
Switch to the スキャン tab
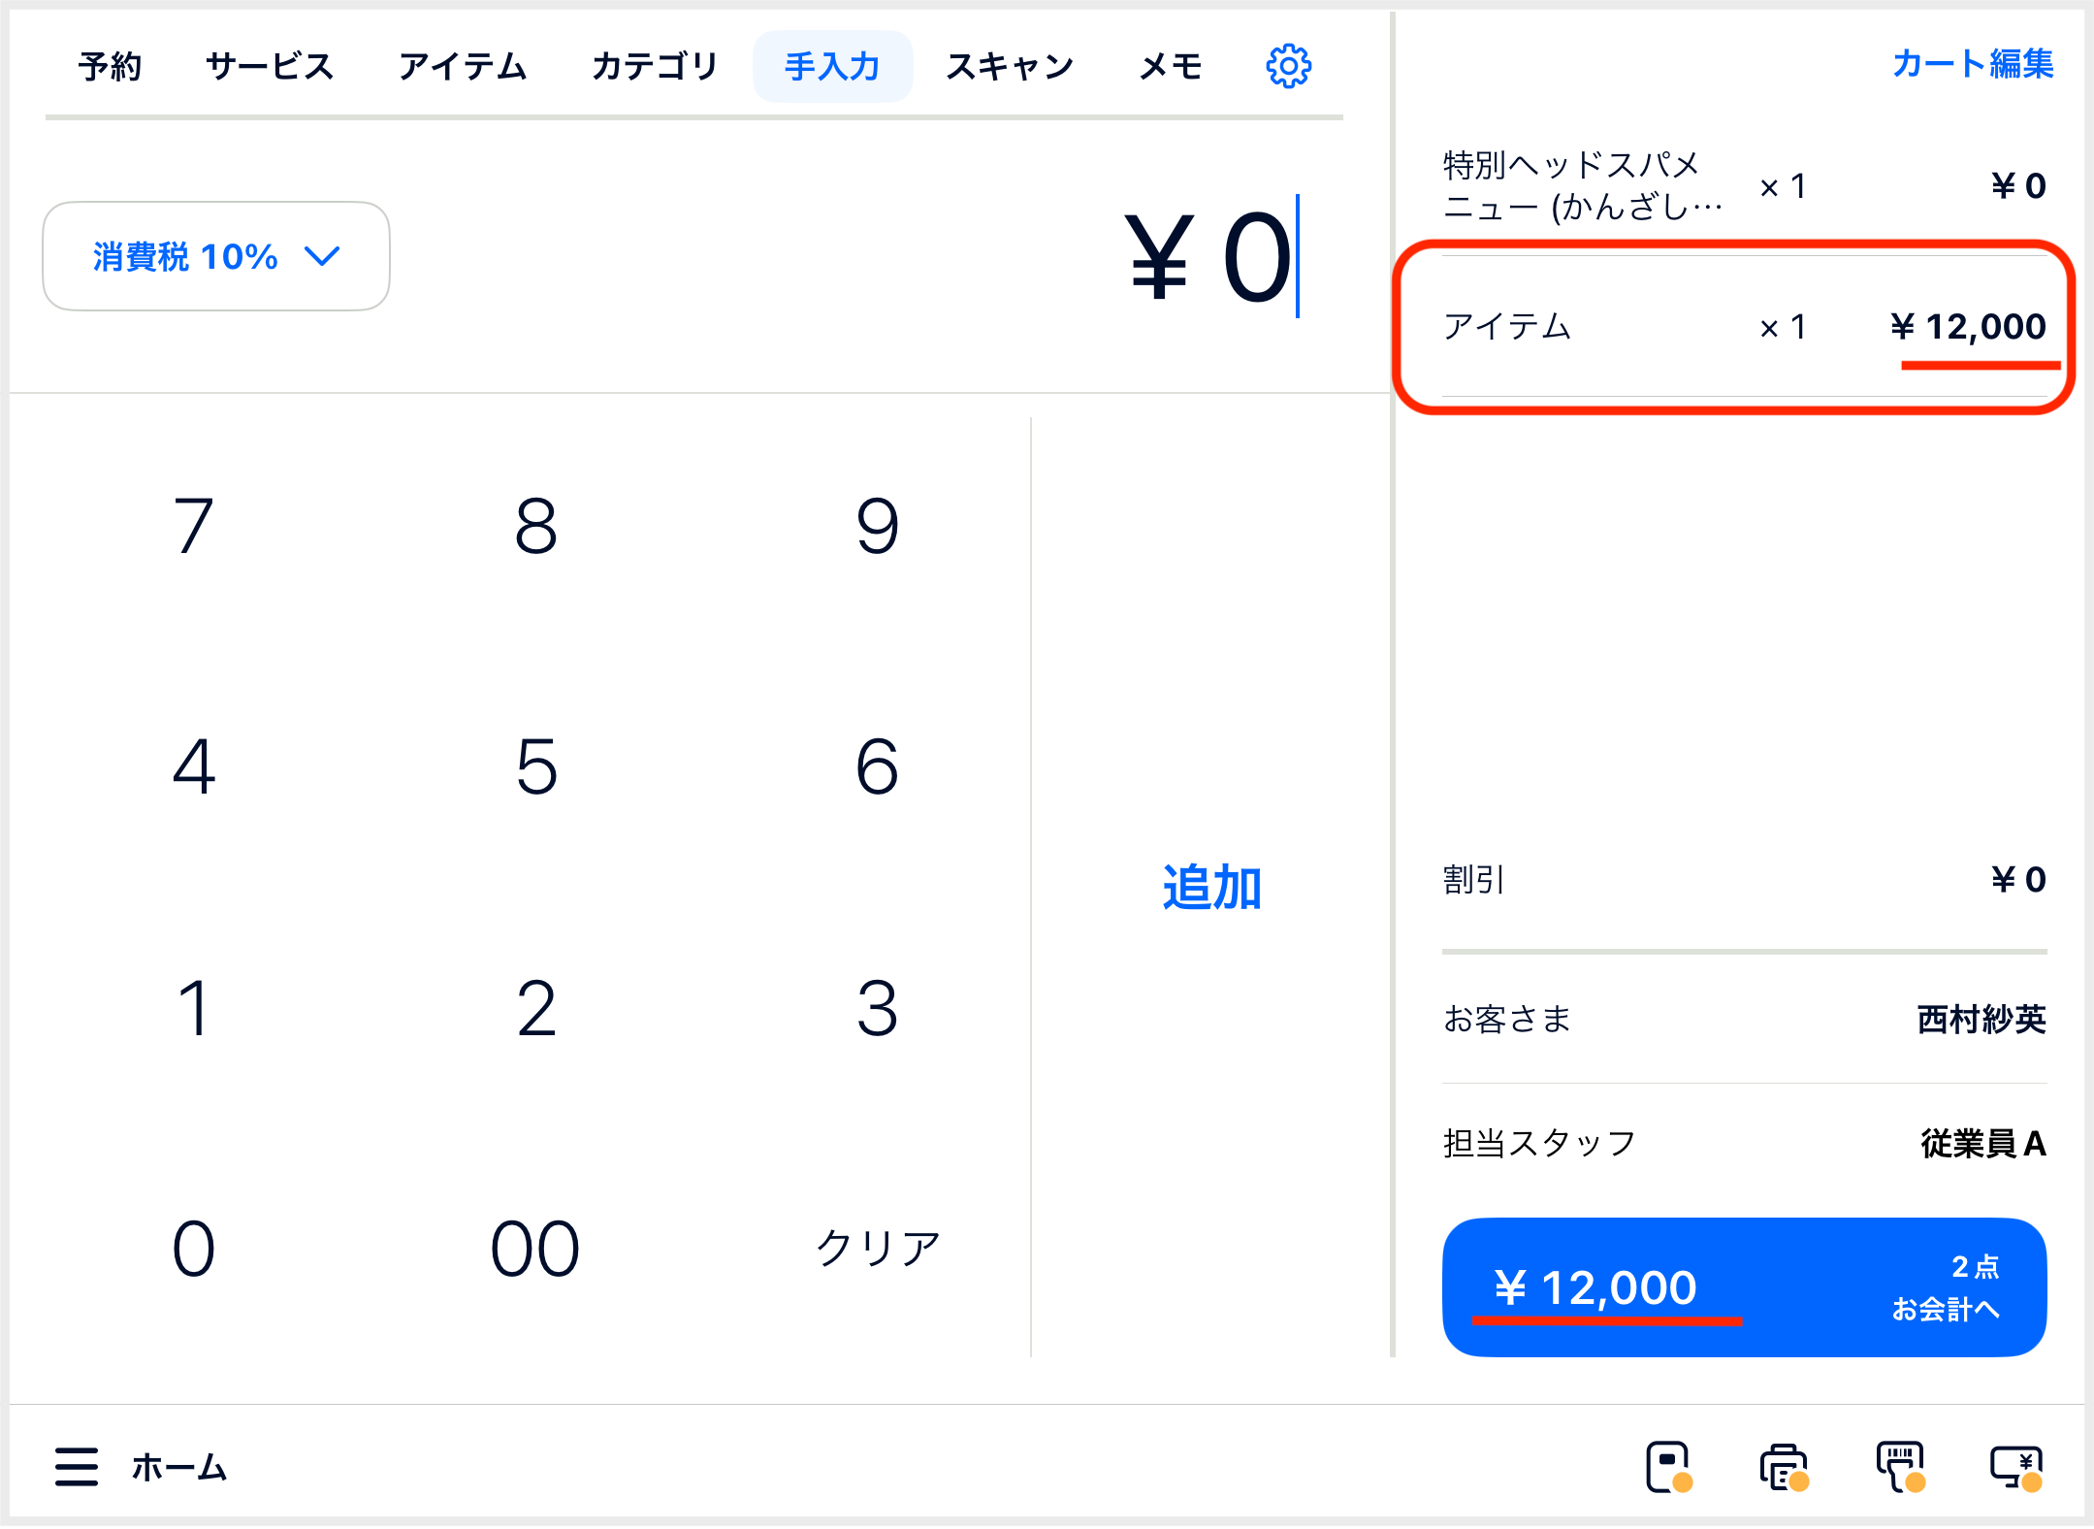pyautogui.click(x=1011, y=66)
